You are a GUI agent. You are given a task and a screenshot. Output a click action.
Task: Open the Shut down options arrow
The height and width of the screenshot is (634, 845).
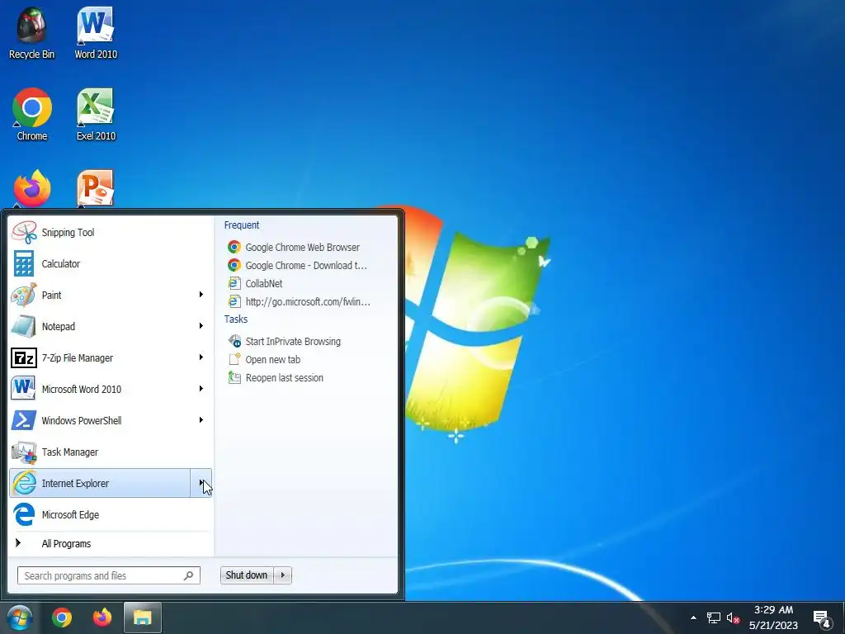(283, 575)
